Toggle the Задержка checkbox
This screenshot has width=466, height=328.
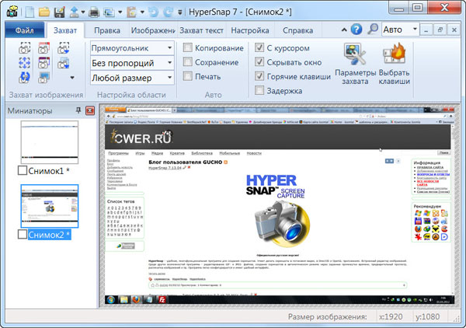260,90
